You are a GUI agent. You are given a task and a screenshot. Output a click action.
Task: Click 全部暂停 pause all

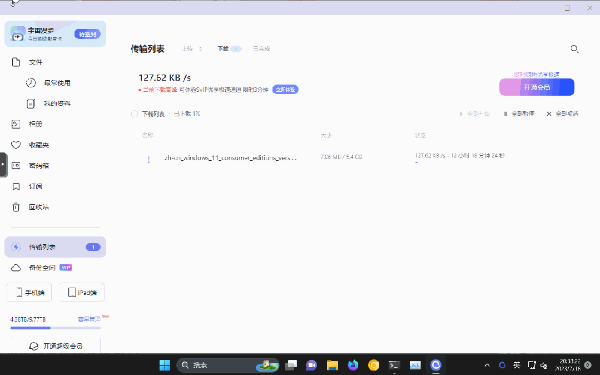(x=518, y=114)
